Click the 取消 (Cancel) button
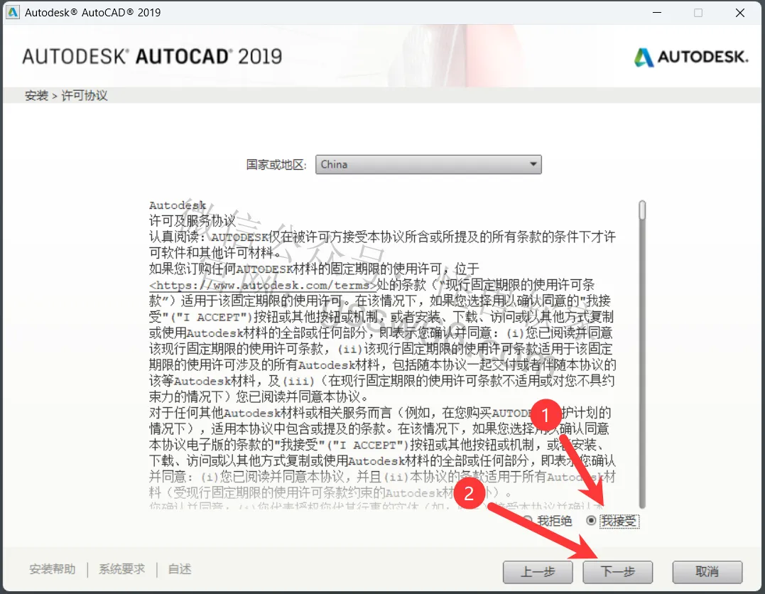Image resolution: width=765 pixels, height=594 pixels. [707, 571]
